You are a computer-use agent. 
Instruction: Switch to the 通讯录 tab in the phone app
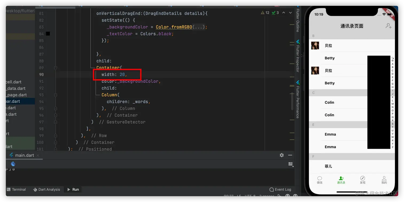[341, 180]
